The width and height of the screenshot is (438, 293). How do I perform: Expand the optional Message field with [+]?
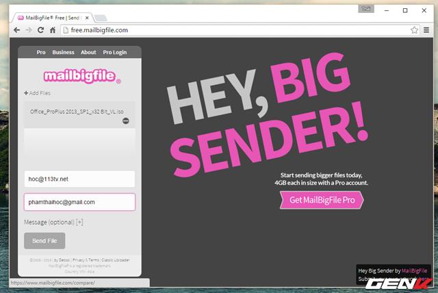79,222
